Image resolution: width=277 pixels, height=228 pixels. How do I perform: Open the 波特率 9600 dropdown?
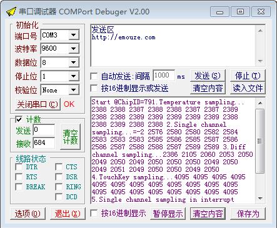pos(74,49)
